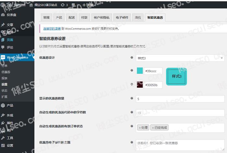Open Products (产品) box icon
The width and height of the screenshot is (227, 153).
pos(3,105)
